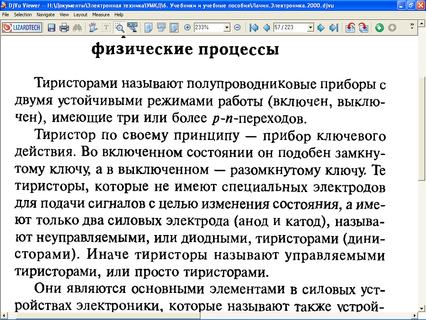Image resolution: width=426 pixels, height=320 pixels.
Task: Rotate the page clockwise
Action: pyautogui.click(x=363, y=27)
